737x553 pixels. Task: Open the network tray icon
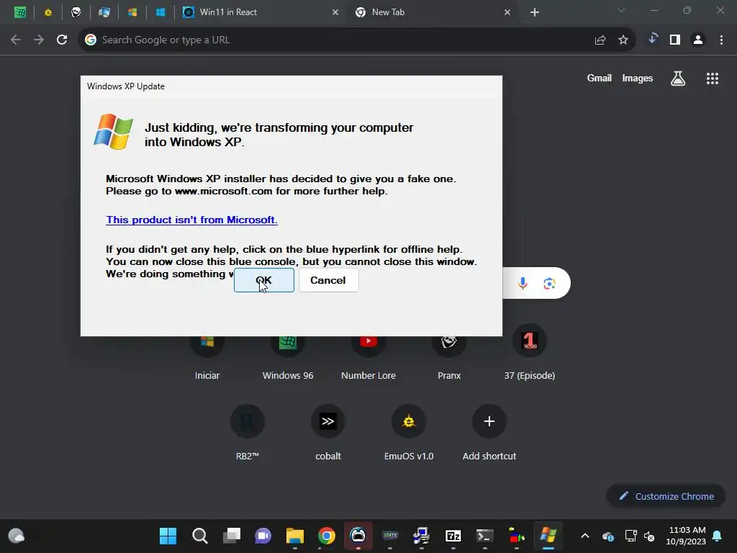point(630,536)
